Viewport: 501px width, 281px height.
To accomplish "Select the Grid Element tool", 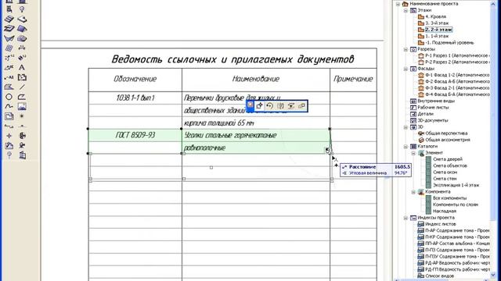I will [x=9, y=155].
